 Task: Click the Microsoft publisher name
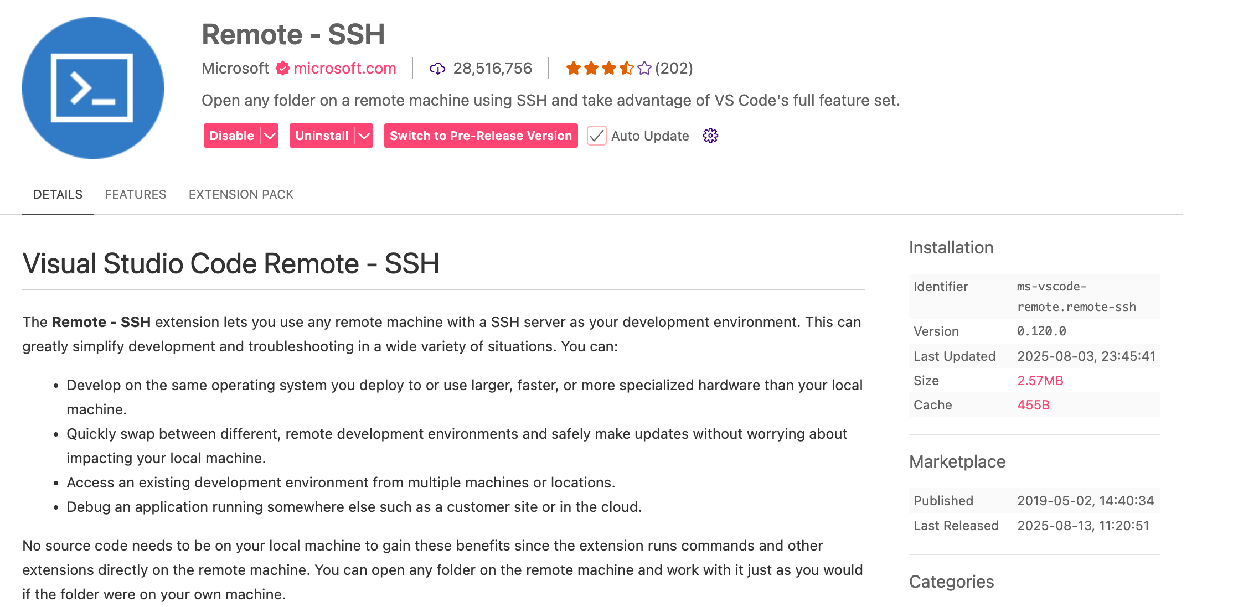(235, 68)
